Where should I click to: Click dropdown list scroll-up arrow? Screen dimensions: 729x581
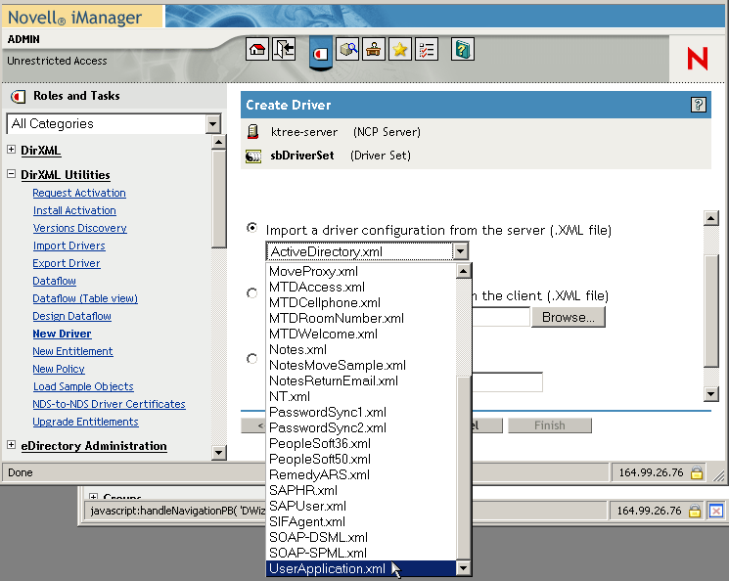click(464, 271)
